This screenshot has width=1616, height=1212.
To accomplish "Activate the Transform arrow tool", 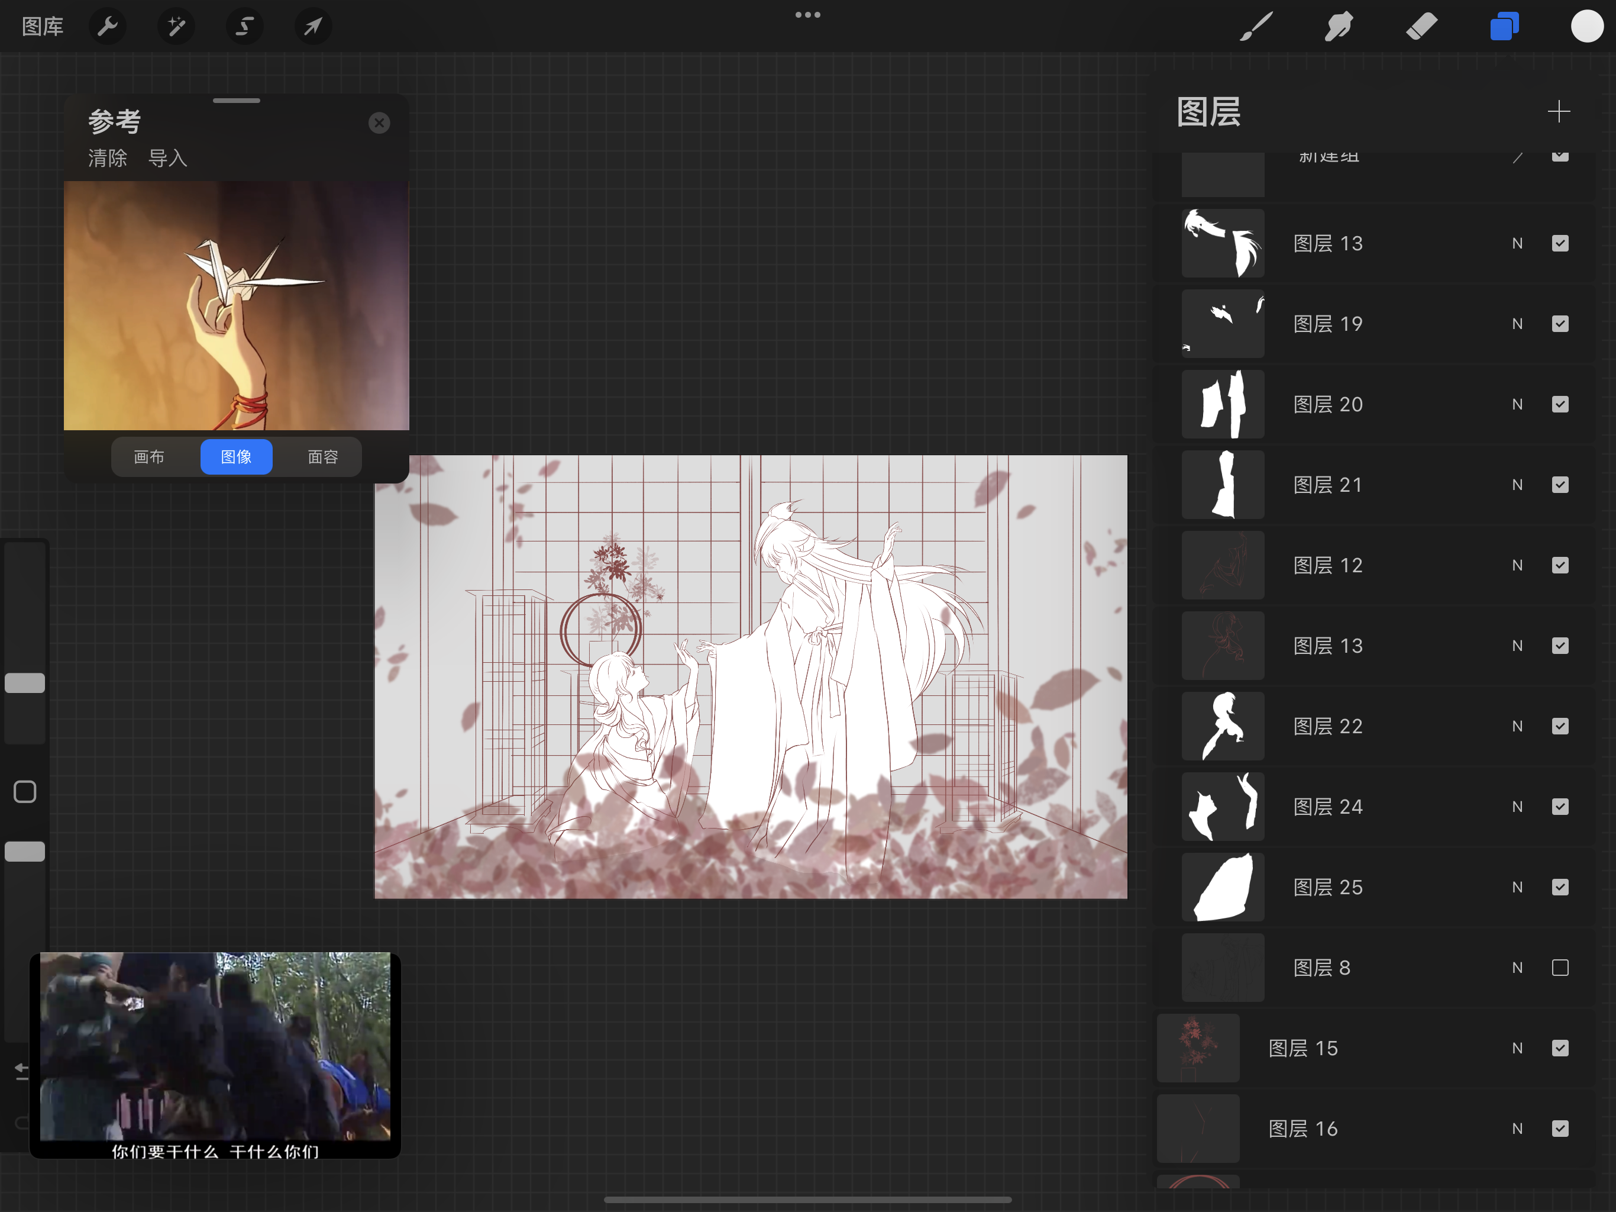I will [313, 27].
